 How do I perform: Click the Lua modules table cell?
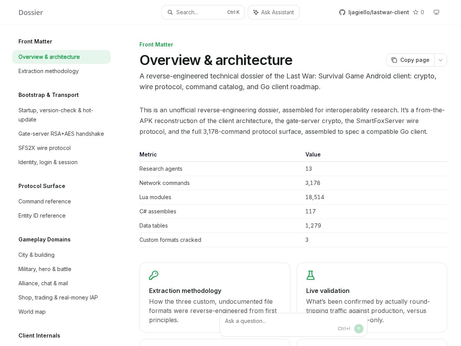coord(155,197)
